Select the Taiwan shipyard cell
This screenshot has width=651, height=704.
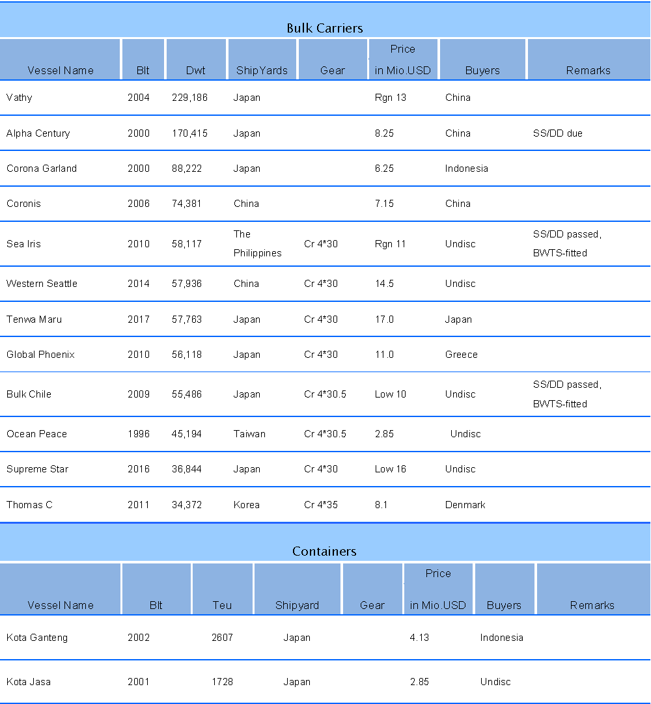[249, 434]
